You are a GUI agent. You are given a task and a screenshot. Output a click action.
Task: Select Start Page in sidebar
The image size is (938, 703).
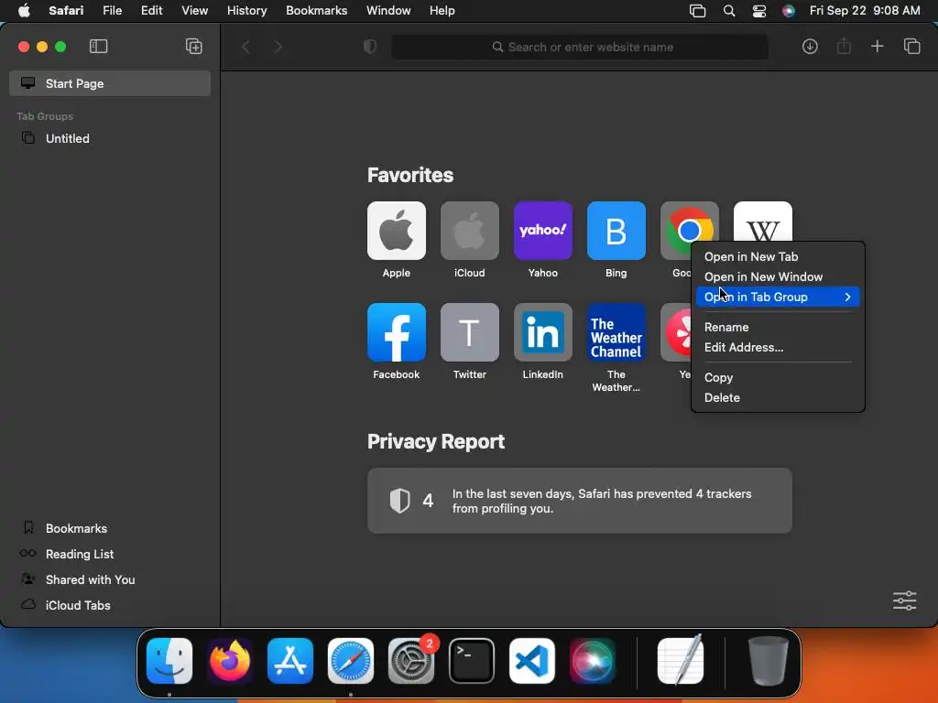point(110,83)
